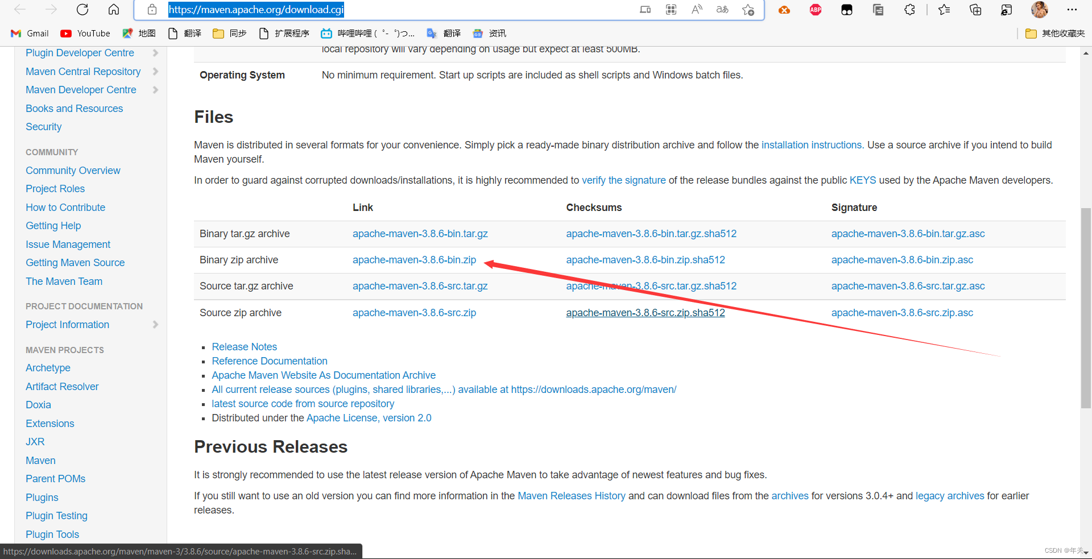
Task: Click the browser forward arrow
Action: pos(51,10)
